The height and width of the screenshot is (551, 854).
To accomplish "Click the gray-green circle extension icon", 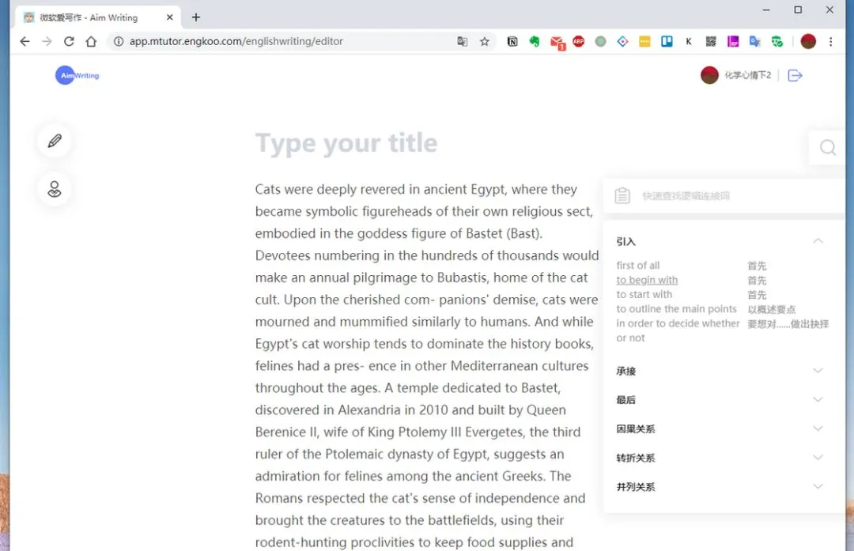I will 600,41.
